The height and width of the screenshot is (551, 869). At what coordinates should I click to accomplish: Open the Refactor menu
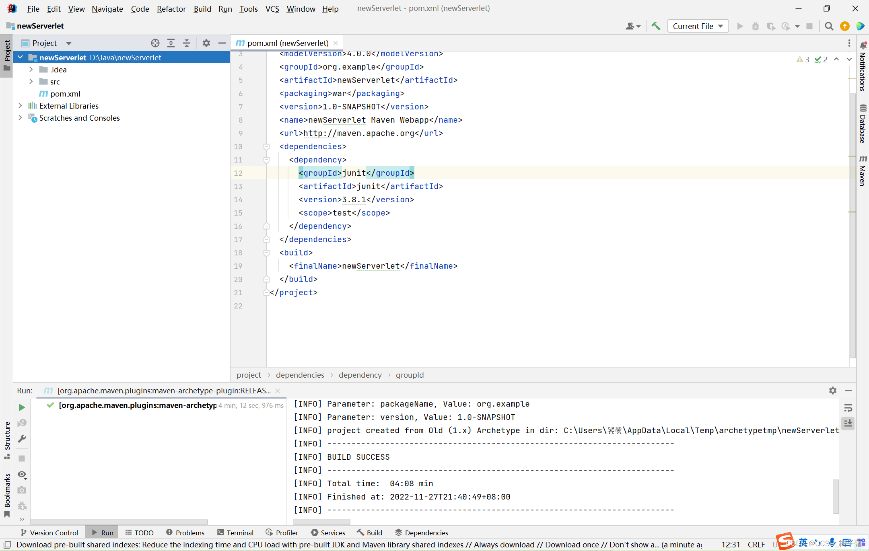[x=171, y=9]
